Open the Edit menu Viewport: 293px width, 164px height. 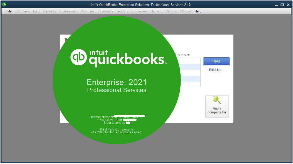pos(17,11)
